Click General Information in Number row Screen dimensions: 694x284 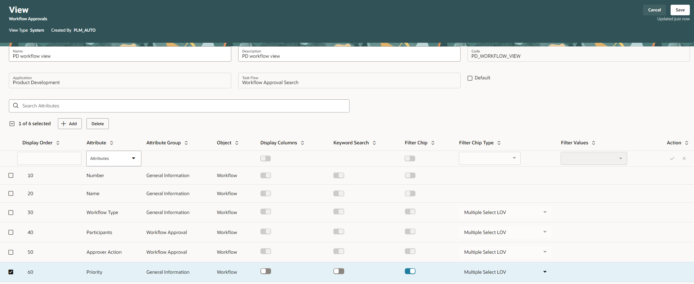click(168, 175)
